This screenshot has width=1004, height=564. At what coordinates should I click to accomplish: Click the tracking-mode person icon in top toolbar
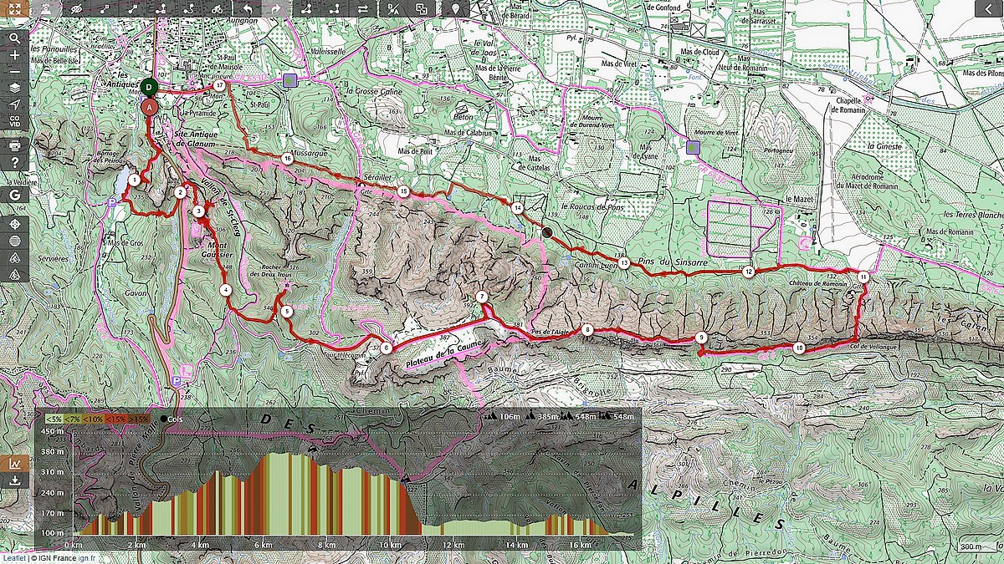pyautogui.click(x=46, y=8)
